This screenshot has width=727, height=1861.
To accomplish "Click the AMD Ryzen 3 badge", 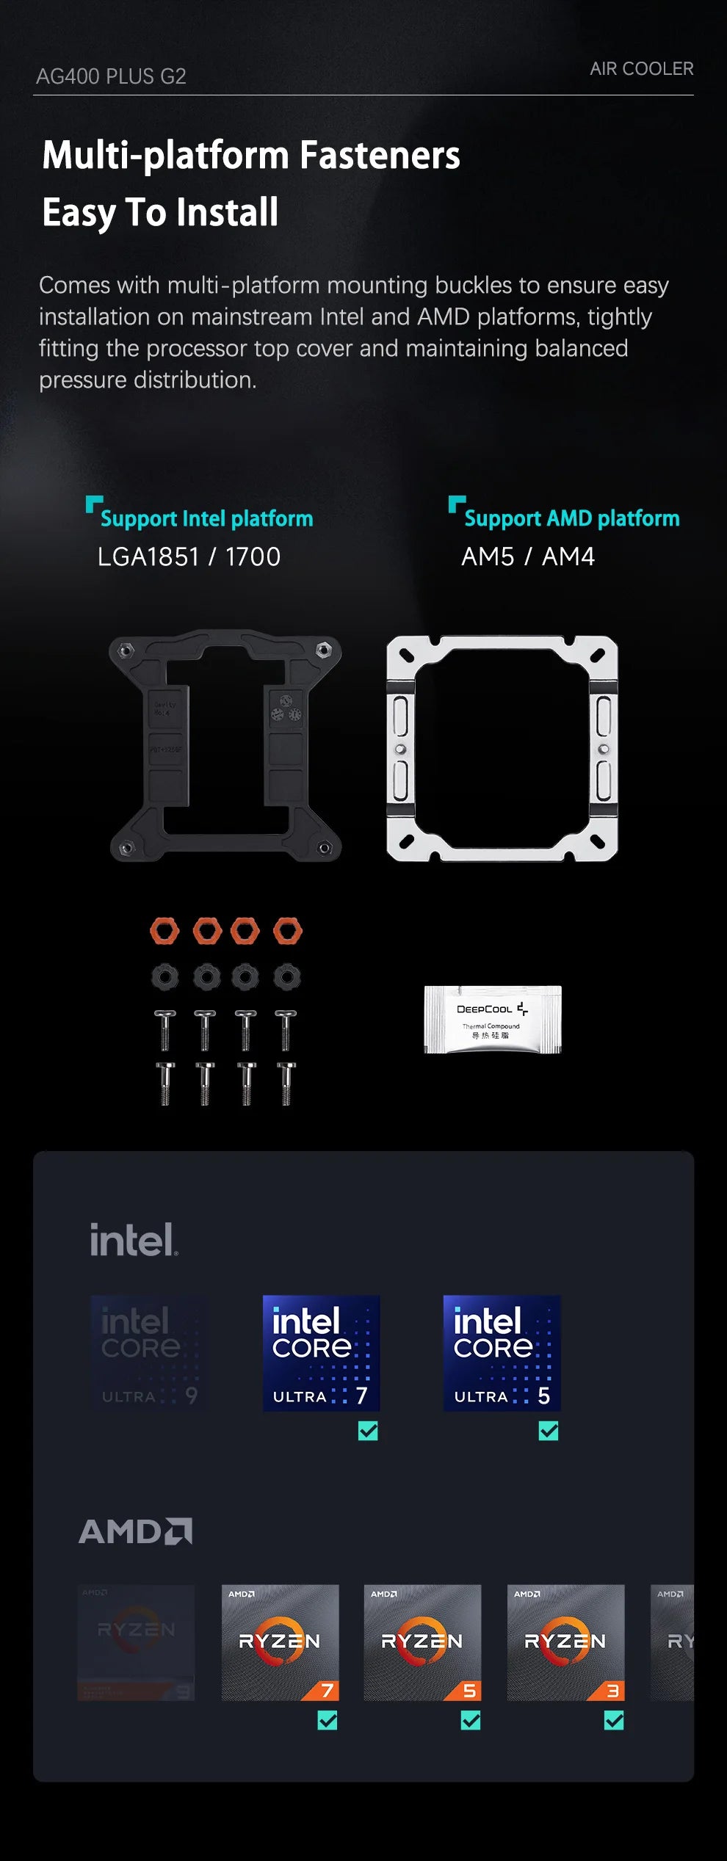I will coord(566,1642).
